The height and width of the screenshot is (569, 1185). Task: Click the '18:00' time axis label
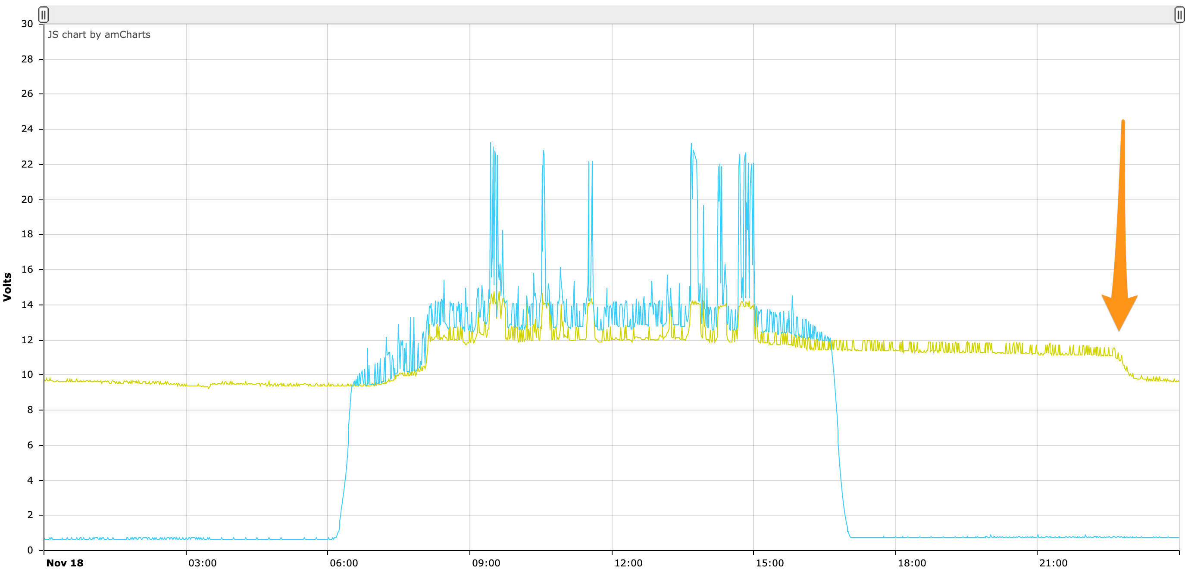click(912, 563)
